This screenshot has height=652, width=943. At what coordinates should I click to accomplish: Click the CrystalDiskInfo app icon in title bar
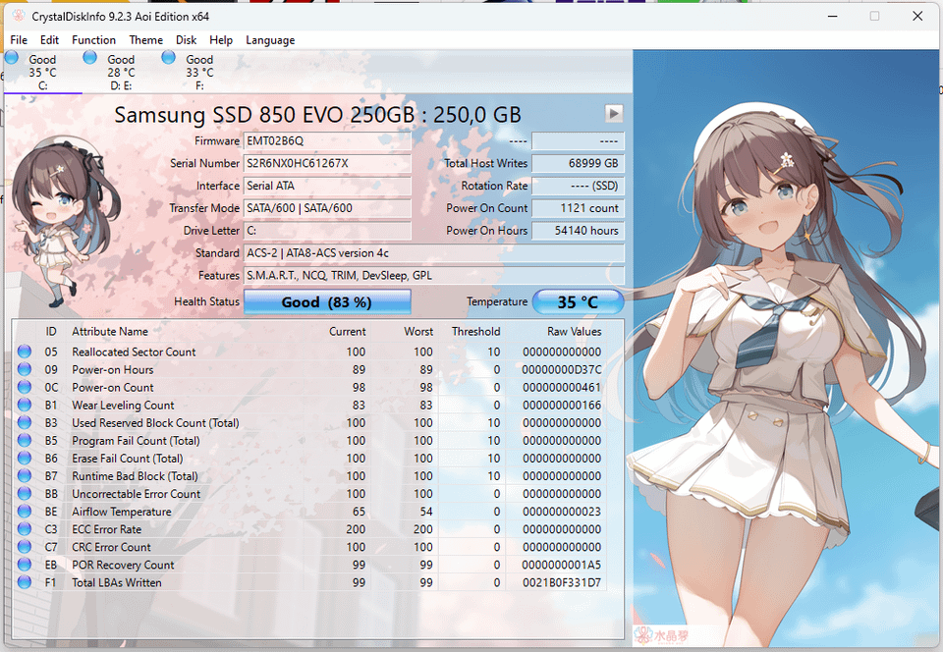pyautogui.click(x=19, y=16)
